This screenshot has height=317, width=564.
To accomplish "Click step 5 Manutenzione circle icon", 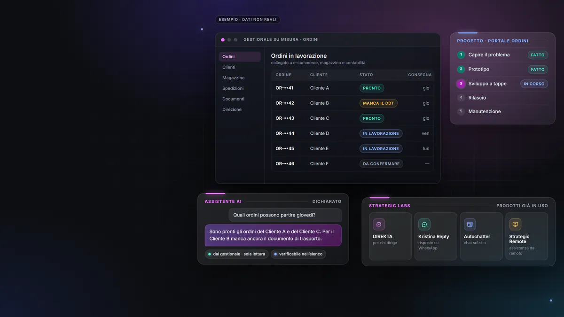I will pyautogui.click(x=461, y=111).
